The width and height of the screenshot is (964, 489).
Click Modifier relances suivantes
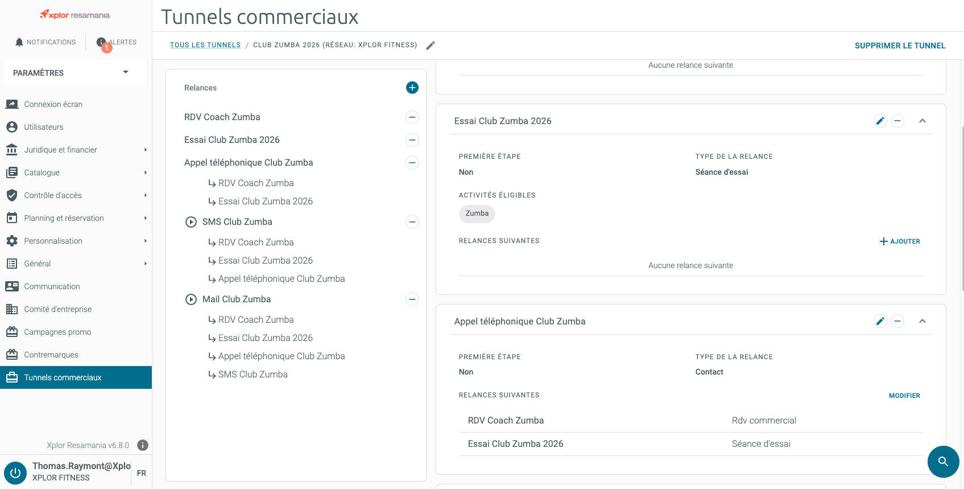click(x=904, y=396)
